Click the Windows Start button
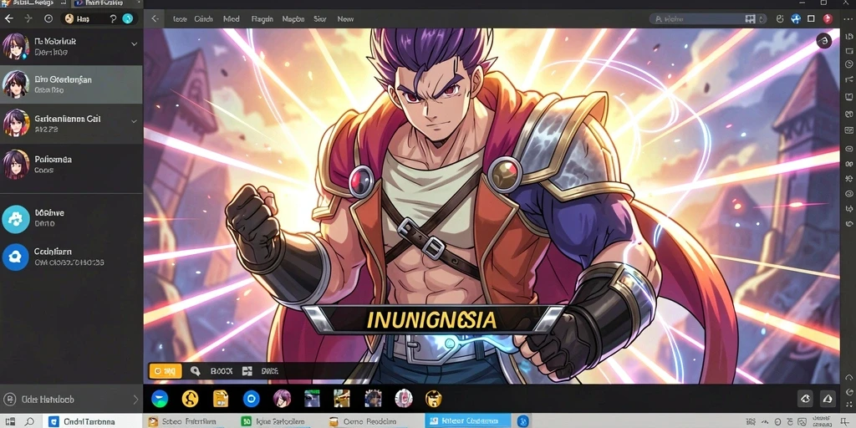 (x=10, y=421)
